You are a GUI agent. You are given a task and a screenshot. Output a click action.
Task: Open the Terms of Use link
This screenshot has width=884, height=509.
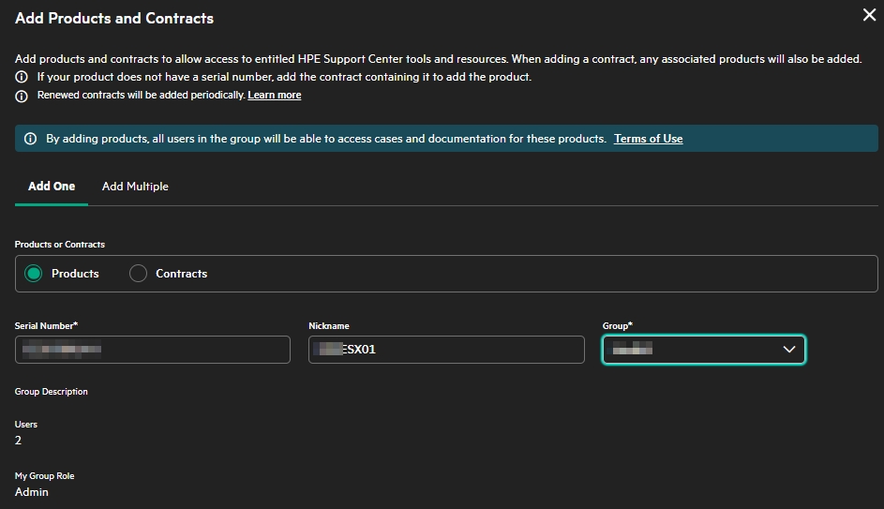coord(648,139)
